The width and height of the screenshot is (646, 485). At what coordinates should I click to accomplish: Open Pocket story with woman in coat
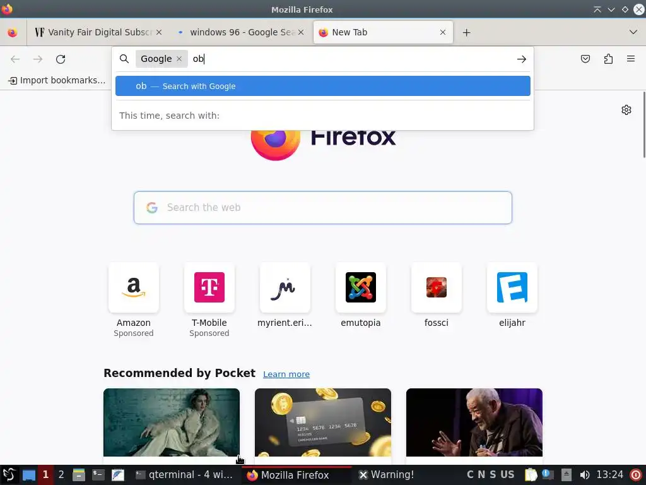pyautogui.click(x=172, y=422)
